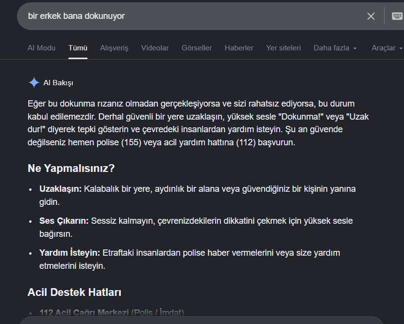The width and height of the screenshot is (404, 324).
Task: Open the Haberler news tab
Action: 239,48
